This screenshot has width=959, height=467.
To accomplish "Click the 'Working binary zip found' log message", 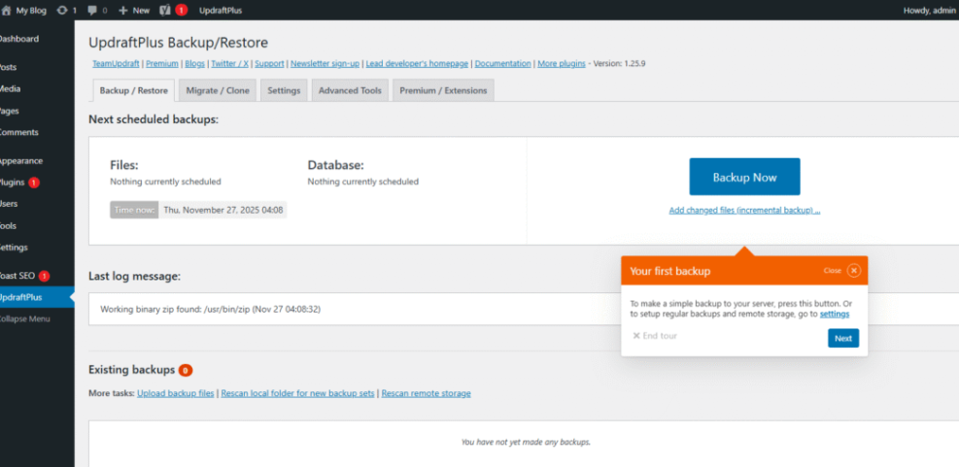I will pos(211,310).
